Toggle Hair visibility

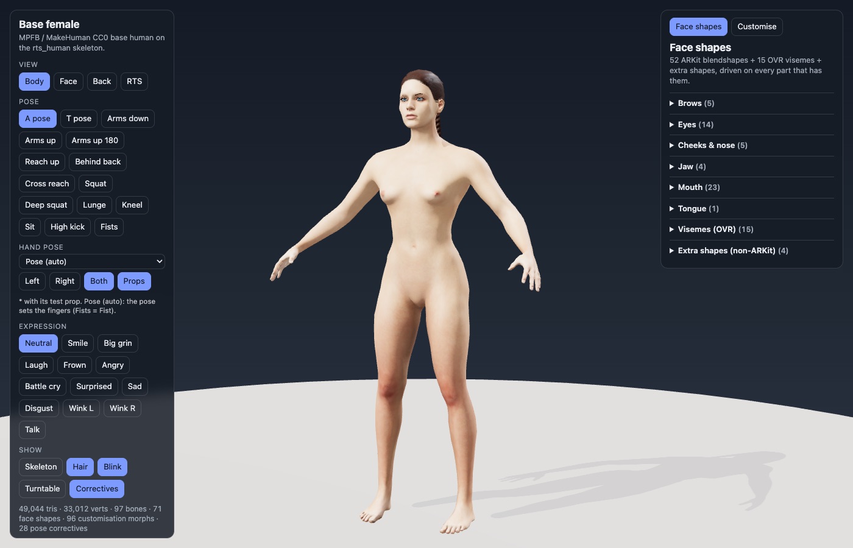pyautogui.click(x=80, y=467)
